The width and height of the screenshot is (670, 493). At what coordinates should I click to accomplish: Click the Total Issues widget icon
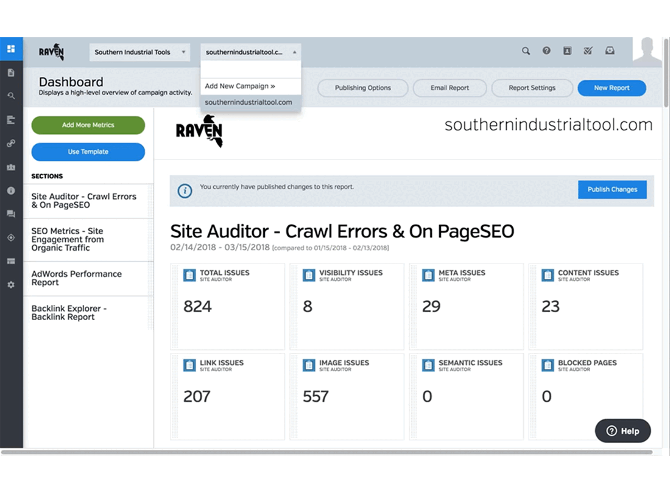tap(189, 275)
